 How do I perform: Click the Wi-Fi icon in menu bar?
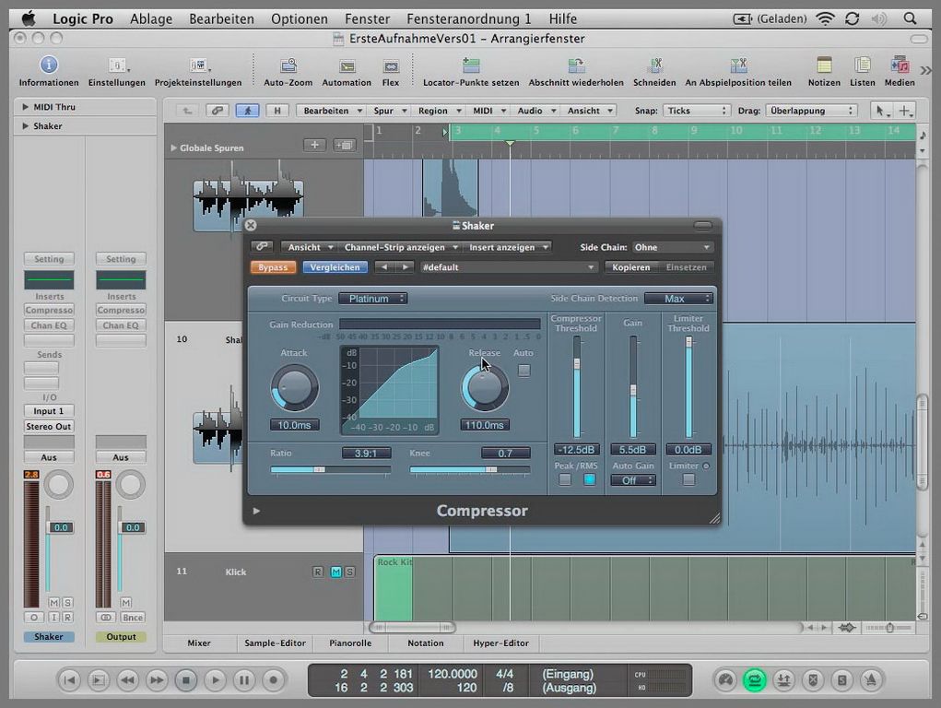(x=826, y=18)
